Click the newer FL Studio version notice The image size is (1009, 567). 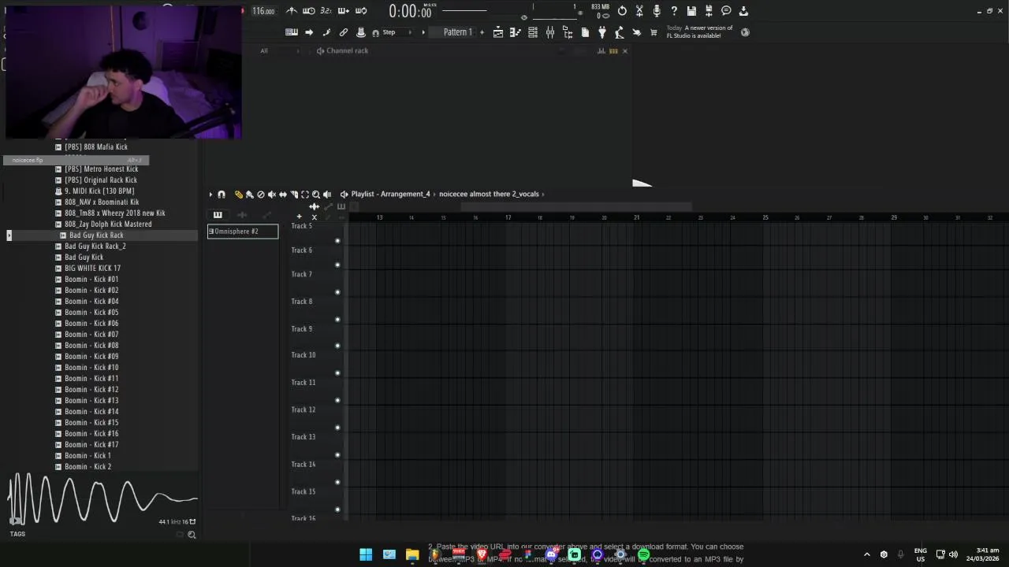click(x=700, y=31)
